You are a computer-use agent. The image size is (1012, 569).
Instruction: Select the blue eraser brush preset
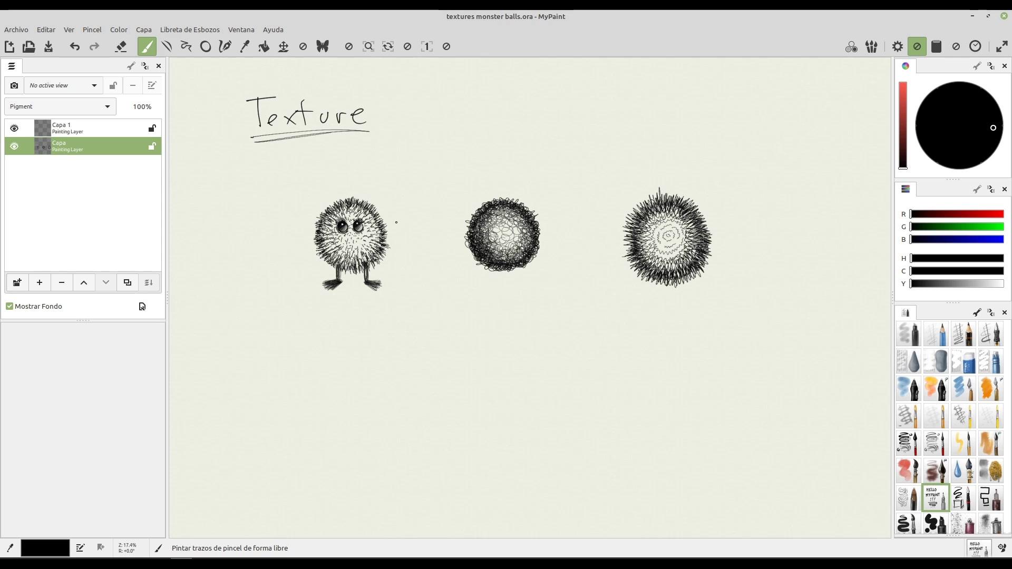point(963,361)
